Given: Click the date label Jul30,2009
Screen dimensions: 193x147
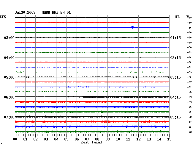Looking at the screenshot, I should (25, 12).
